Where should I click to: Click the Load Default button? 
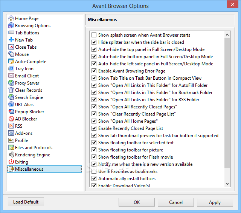click(x=26, y=202)
